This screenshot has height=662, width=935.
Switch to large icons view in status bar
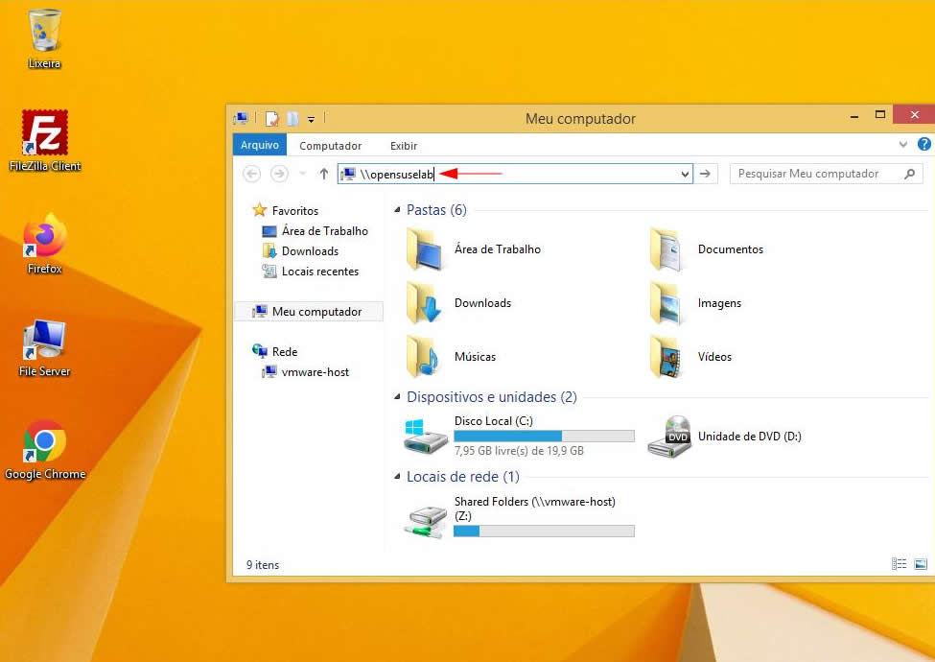click(x=920, y=564)
